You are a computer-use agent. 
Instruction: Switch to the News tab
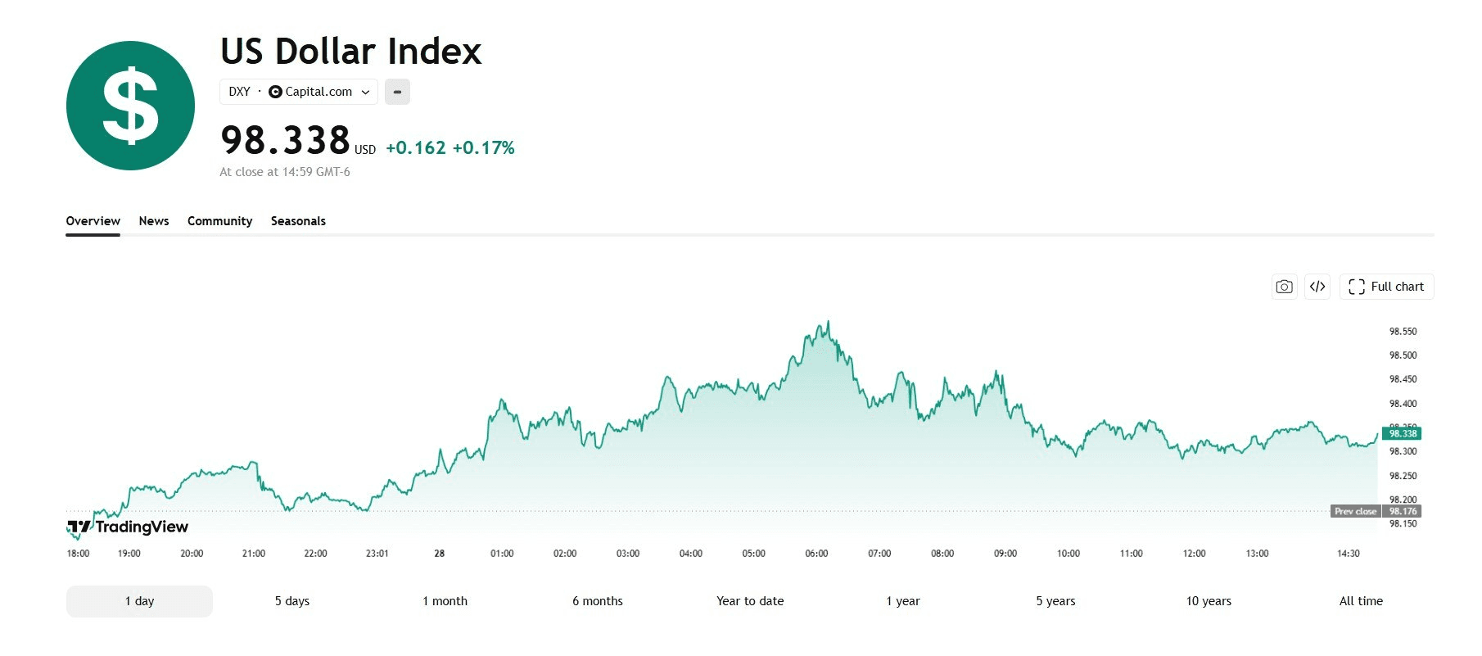pyautogui.click(x=154, y=221)
